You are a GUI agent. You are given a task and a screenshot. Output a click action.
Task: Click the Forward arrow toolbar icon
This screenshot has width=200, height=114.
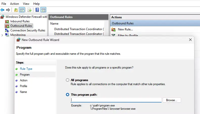[8, 10]
